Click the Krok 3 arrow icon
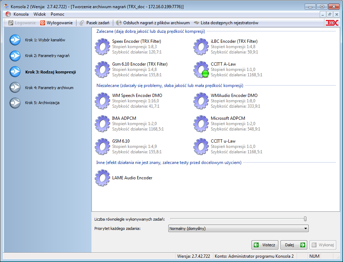The image size is (343, 262). click(15, 72)
